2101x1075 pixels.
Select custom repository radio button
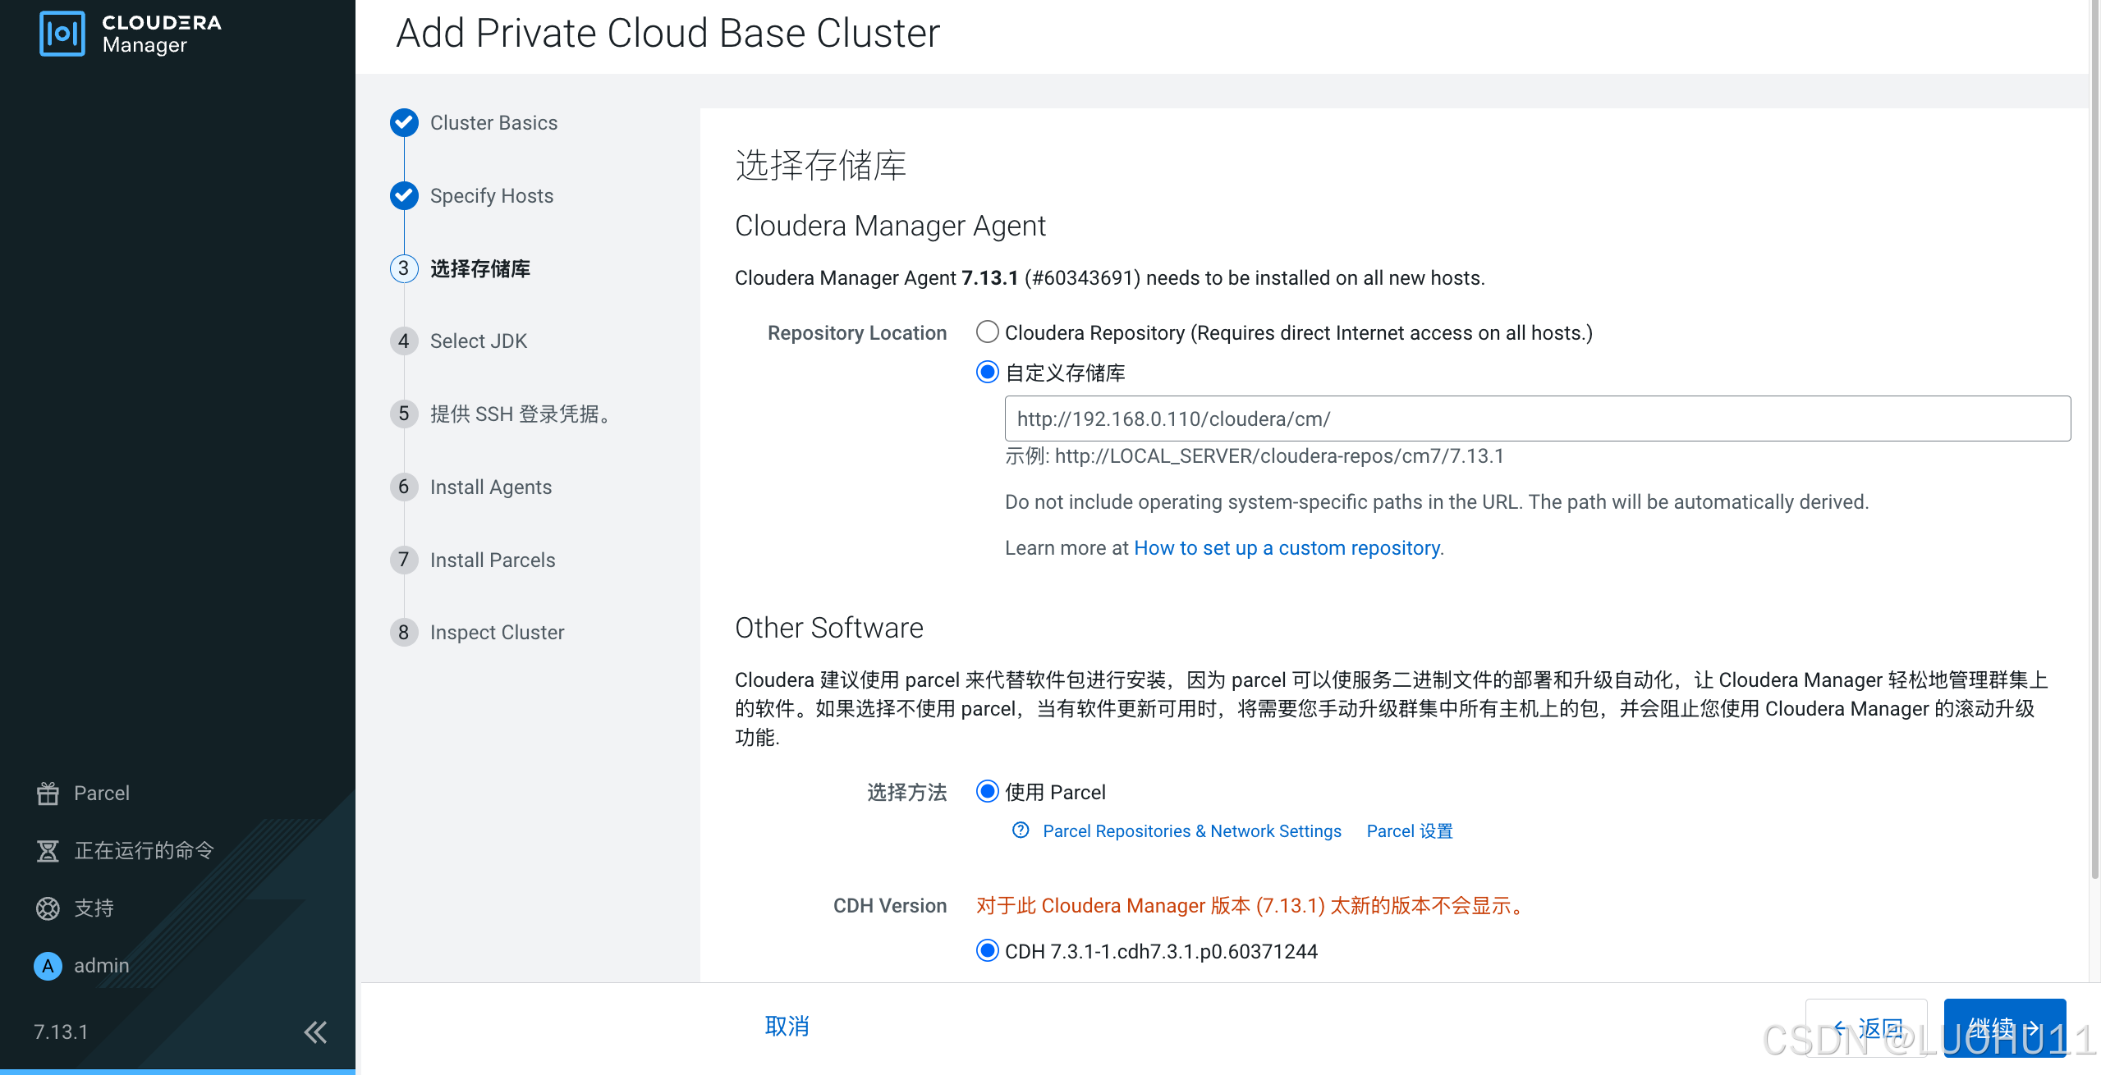987,373
